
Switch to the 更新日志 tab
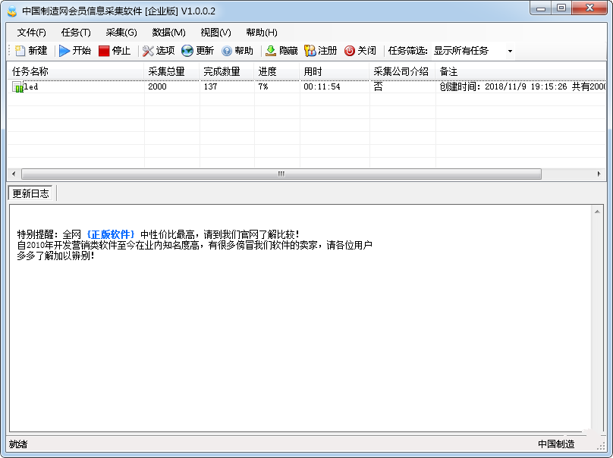click(x=30, y=193)
